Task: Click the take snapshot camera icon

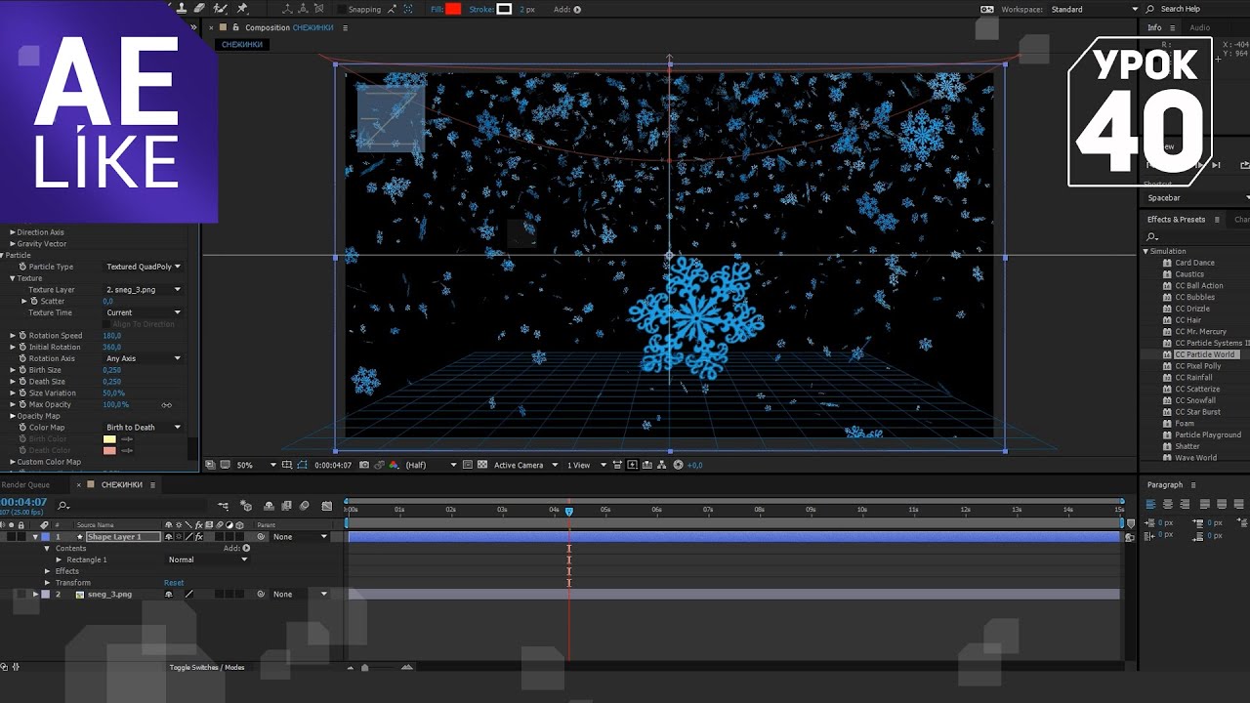Action: pos(364,466)
